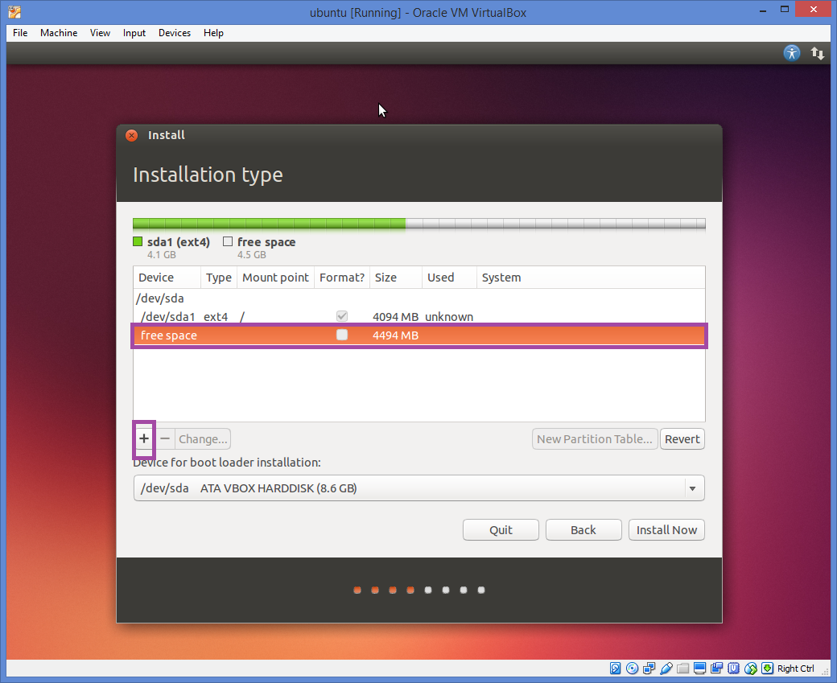Click the USB devices icon in status bar
837x683 pixels.
tap(666, 668)
